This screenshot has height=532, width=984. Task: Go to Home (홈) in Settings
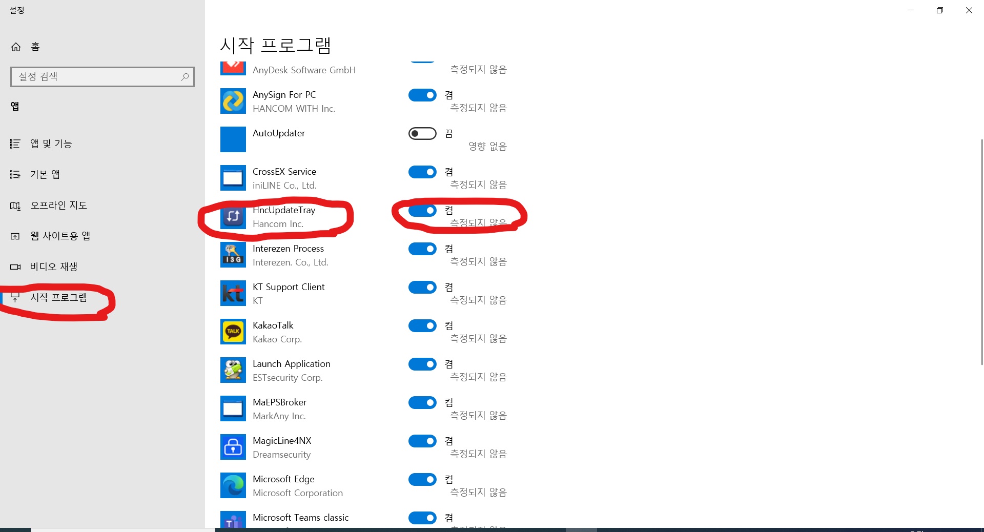pos(102,47)
